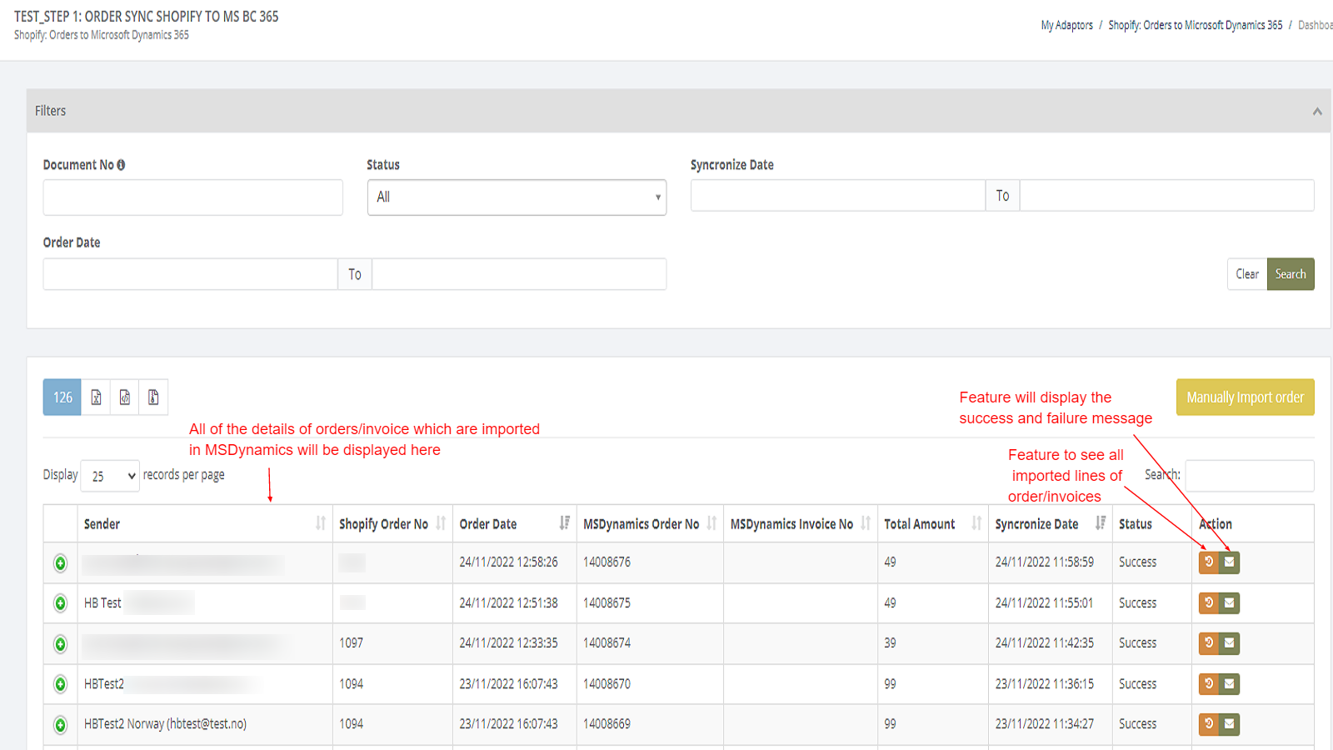1333x750 pixels.
Task: Export the table as a zip archive
Action: click(153, 397)
